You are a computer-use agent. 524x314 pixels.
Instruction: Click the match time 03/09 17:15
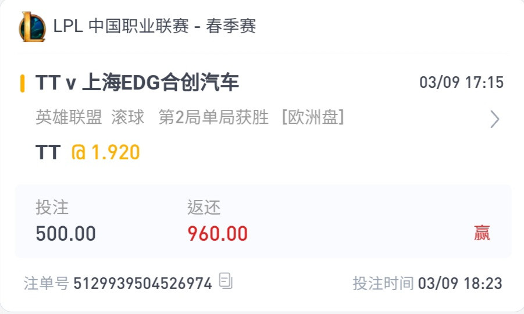click(461, 83)
